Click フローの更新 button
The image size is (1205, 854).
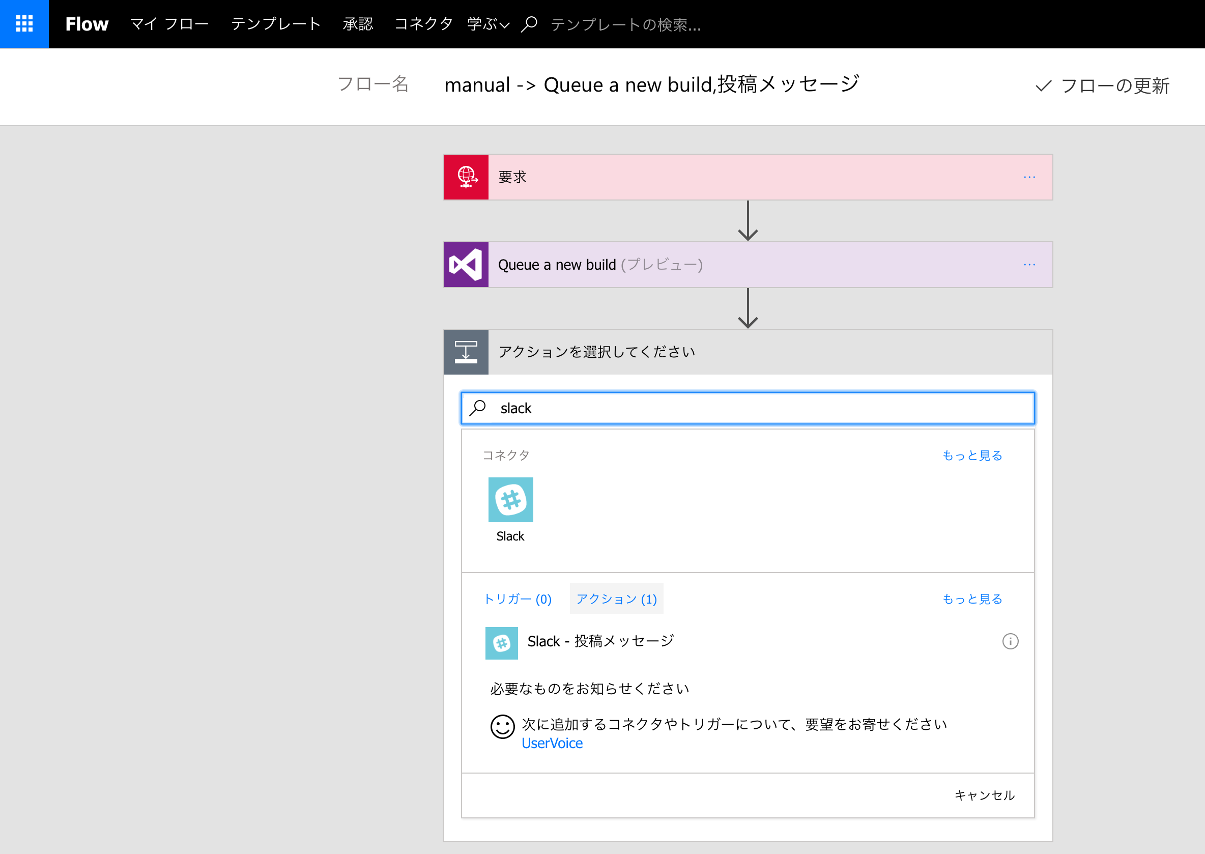(1103, 86)
